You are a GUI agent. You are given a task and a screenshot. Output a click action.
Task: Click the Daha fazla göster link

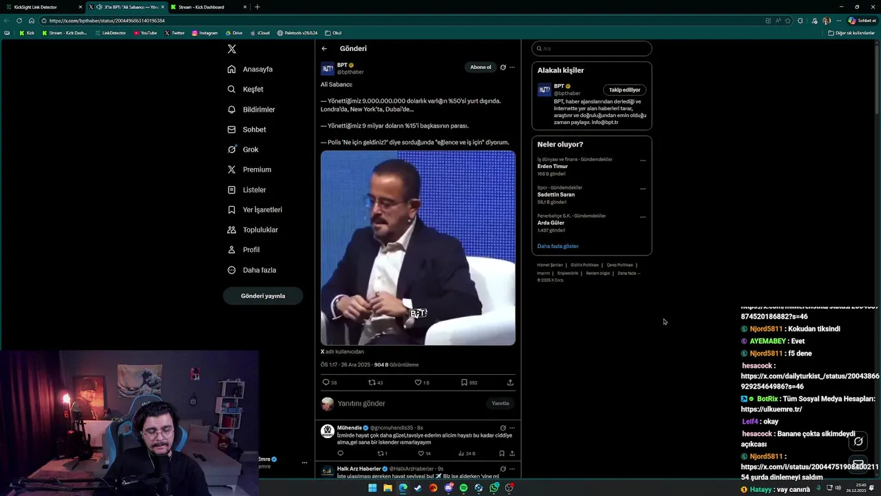558,246
